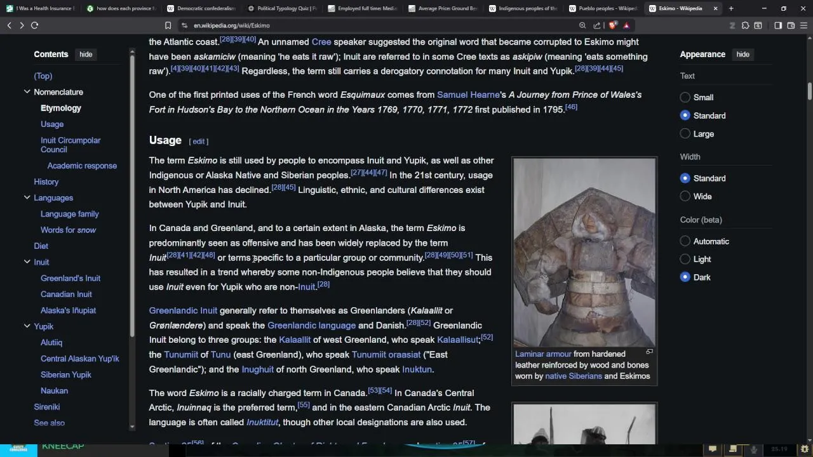Screen dimensions: 813x457
Task: Open site settings icon beside the URL
Action: 184,25
